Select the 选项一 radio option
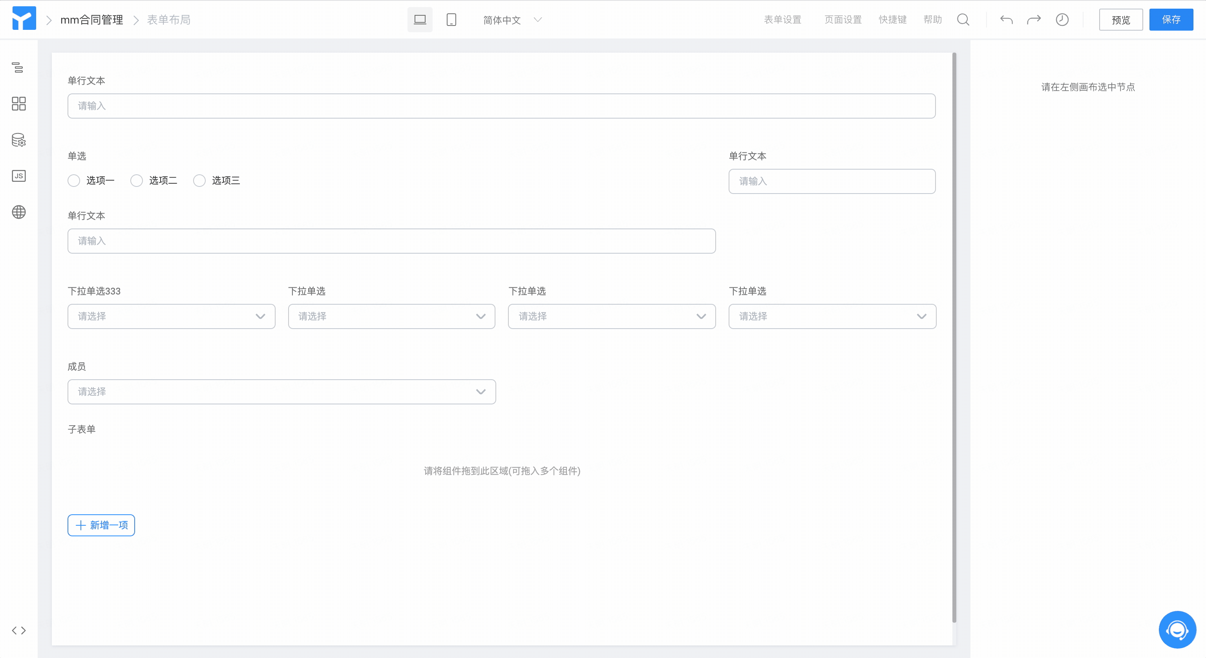 click(73, 181)
